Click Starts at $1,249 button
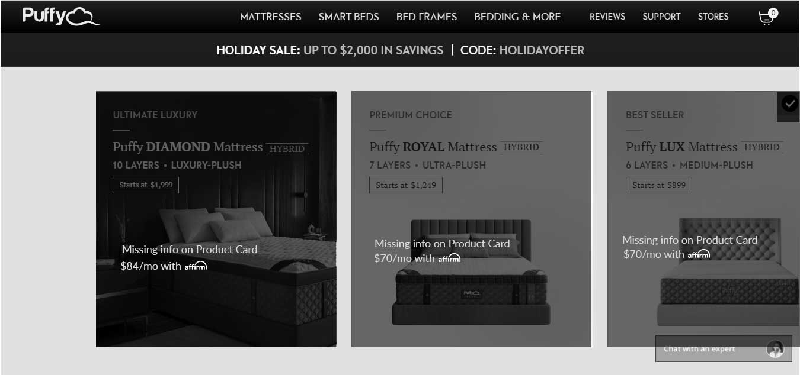This screenshot has width=800, height=375. point(406,185)
